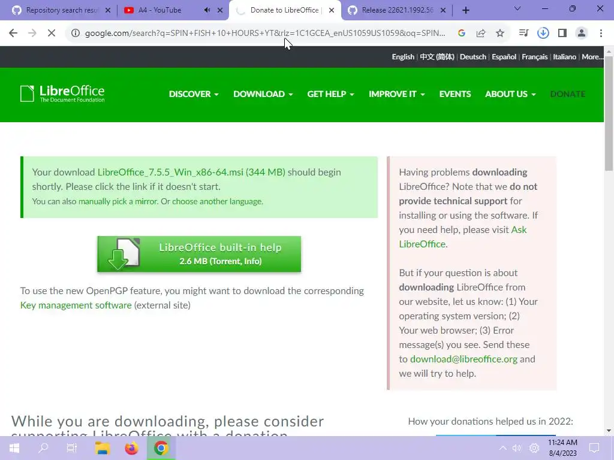The height and width of the screenshot is (460, 614).
Task: Open Windows taskbar search
Action: point(43,448)
